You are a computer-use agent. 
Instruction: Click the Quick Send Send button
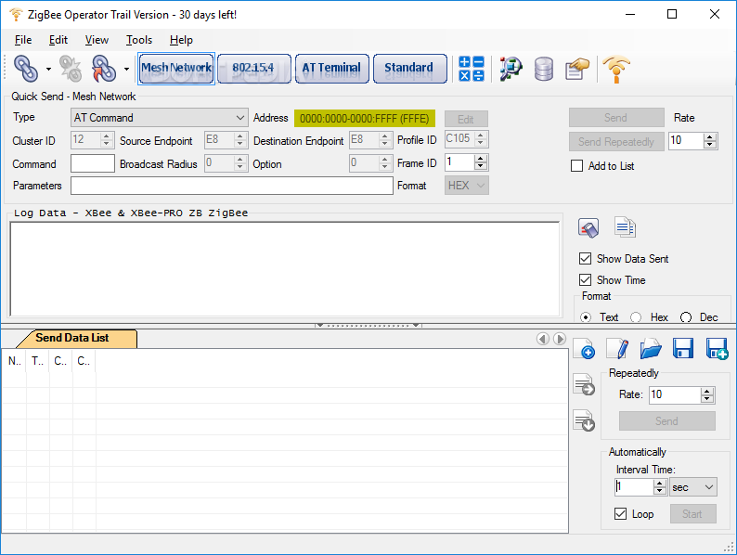[x=615, y=118]
